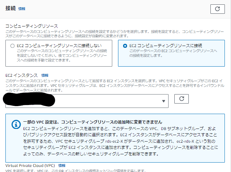Open the 情報 link next to EC2 インスタンス

tap(45, 76)
